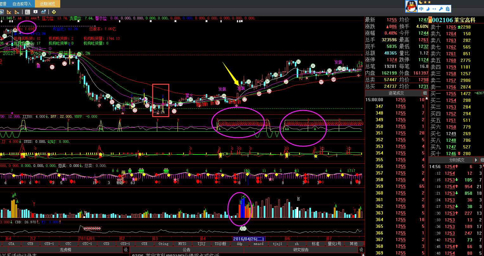
Task: Click the 自选股导入 button
Action: pos(22,4)
